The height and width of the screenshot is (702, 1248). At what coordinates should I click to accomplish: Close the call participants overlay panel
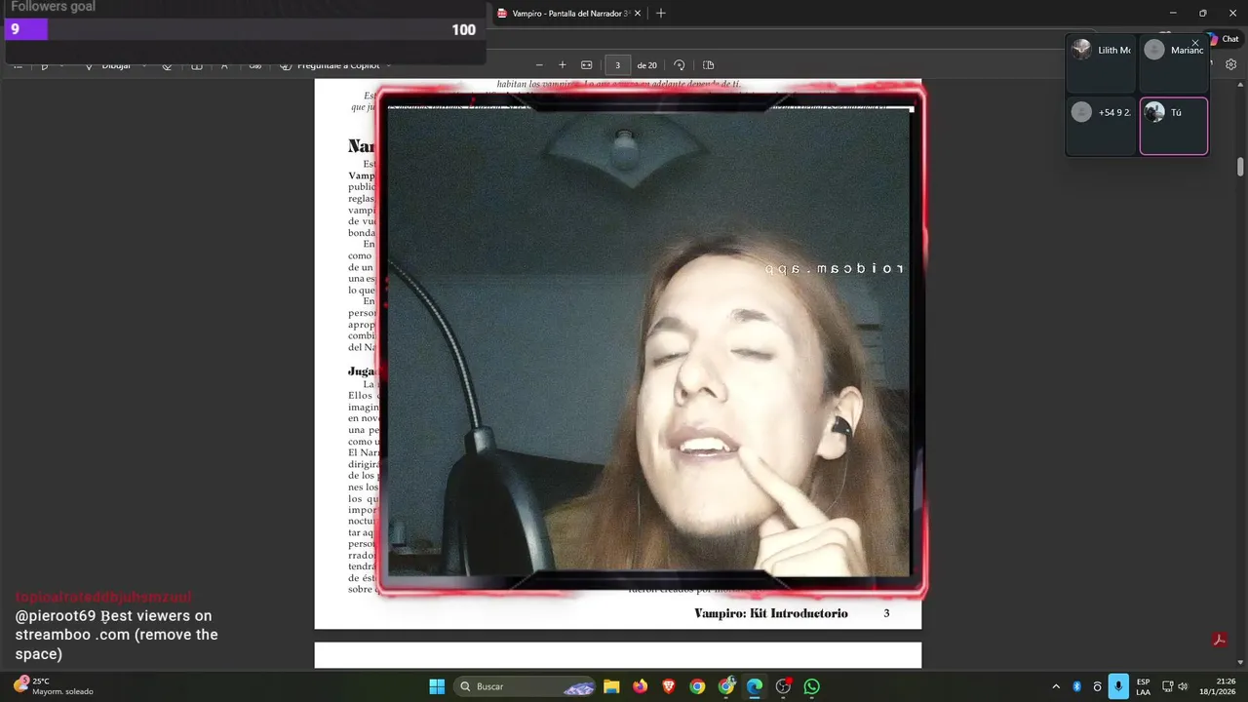pos(1195,43)
